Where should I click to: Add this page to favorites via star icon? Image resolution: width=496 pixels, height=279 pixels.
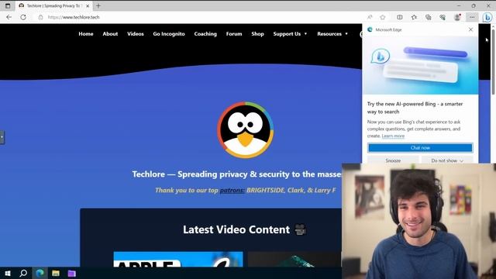pyautogui.click(x=382, y=17)
